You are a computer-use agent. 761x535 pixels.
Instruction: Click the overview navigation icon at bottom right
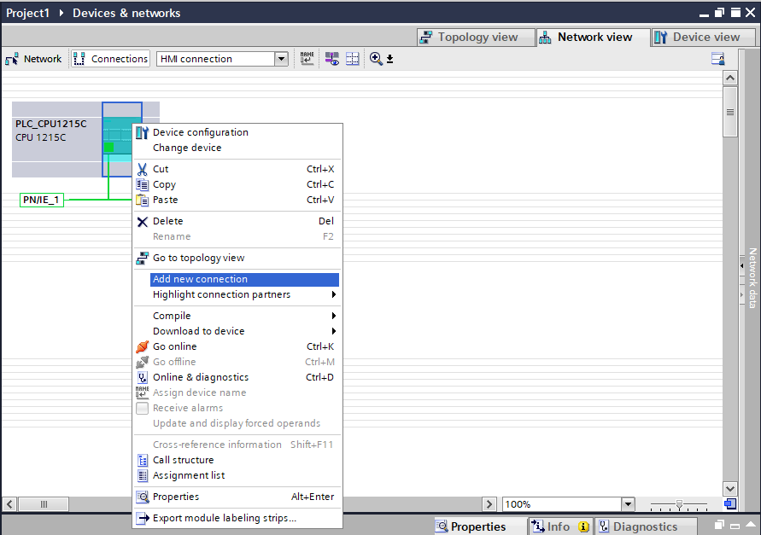[x=730, y=504]
